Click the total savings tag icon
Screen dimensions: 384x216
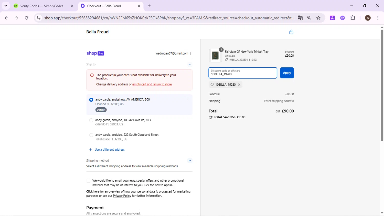pos(210,117)
